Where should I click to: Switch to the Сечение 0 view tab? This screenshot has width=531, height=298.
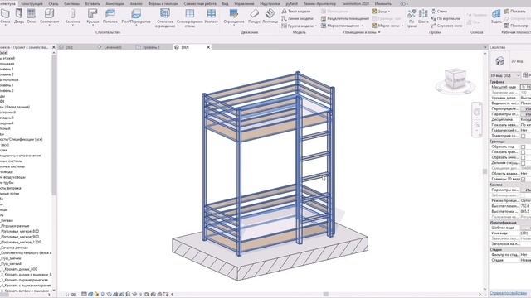pyautogui.click(x=113, y=47)
